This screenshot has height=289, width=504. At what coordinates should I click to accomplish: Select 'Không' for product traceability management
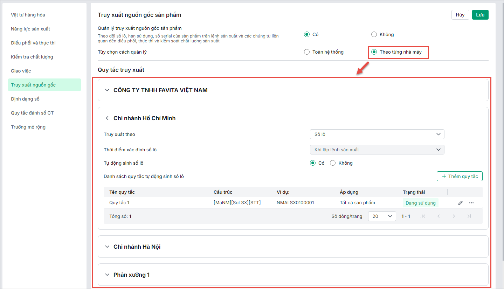374,34
